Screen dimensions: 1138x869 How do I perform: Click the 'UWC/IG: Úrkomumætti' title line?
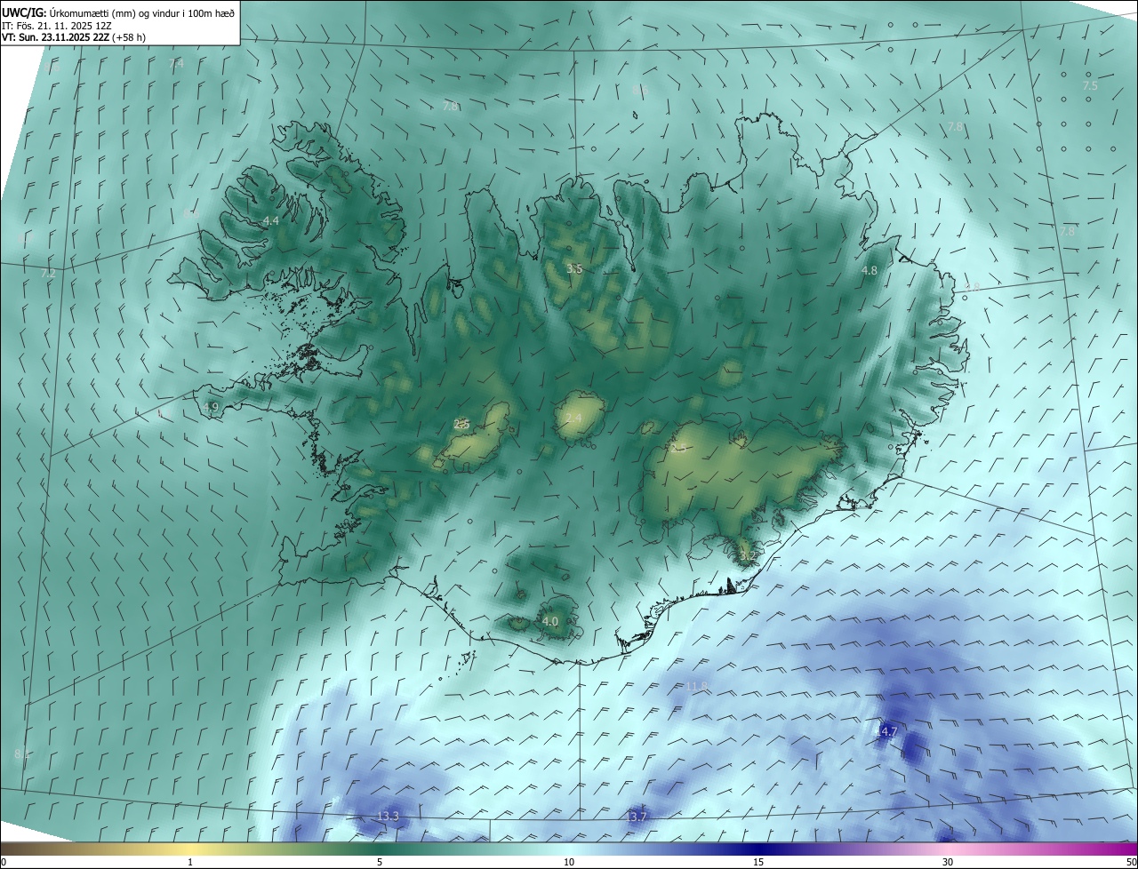[118, 12]
